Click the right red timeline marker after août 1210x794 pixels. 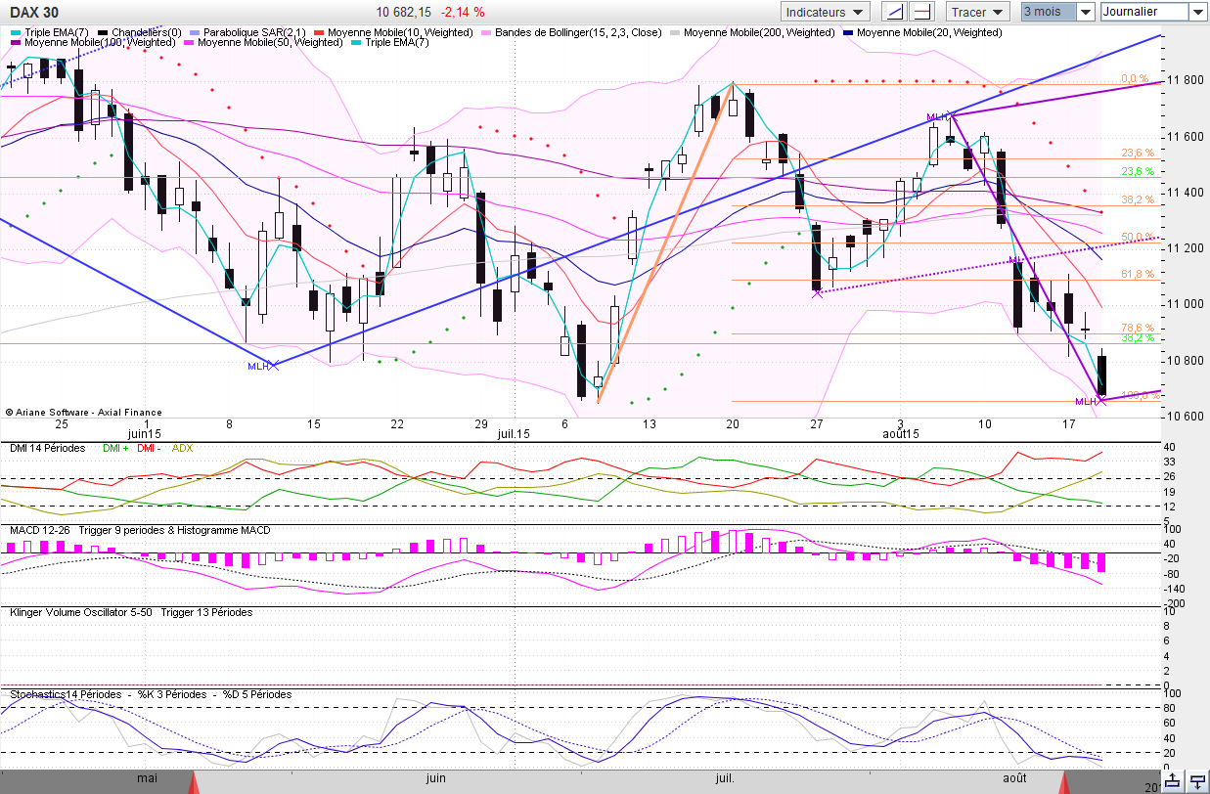pos(1065,783)
